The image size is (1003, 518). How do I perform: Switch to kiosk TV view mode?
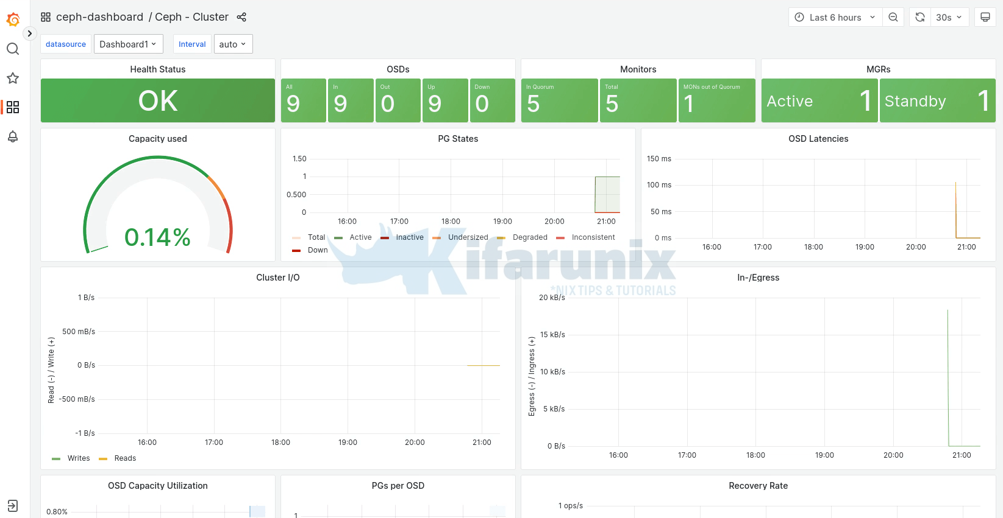point(985,17)
